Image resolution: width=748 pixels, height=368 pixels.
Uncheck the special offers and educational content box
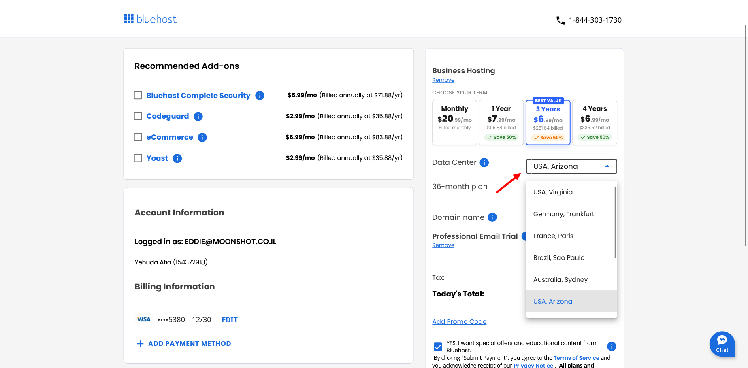pos(438,347)
